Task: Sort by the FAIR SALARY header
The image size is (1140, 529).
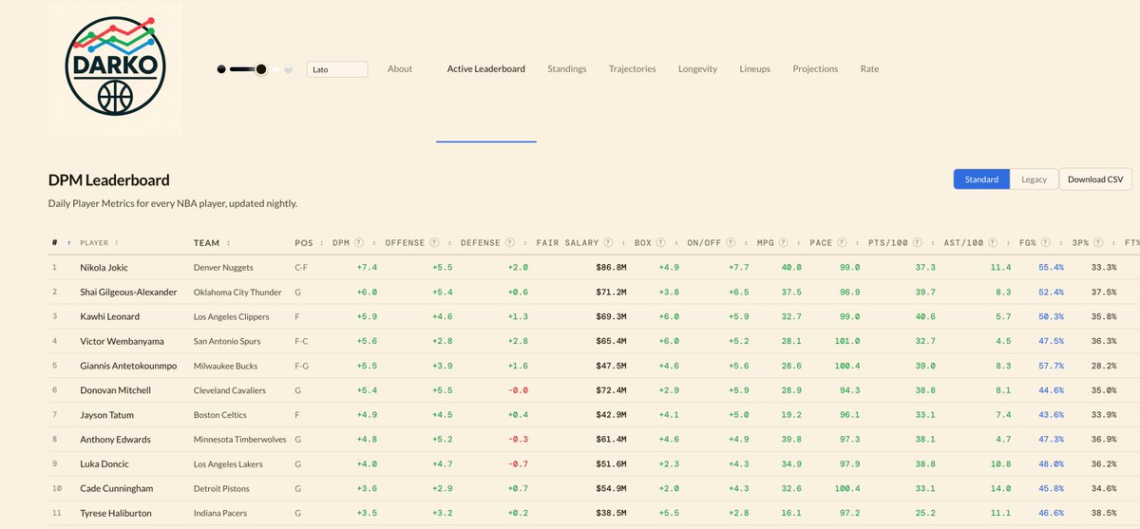Action: coord(568,242)
